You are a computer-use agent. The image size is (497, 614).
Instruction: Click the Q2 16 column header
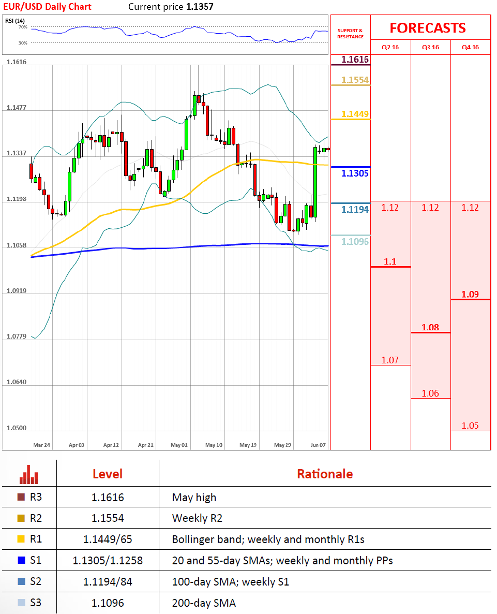coord(390,47)
